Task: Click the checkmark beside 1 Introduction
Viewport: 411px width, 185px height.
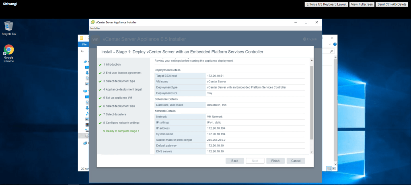Action: pyautogui.click(x=100, y=64)
